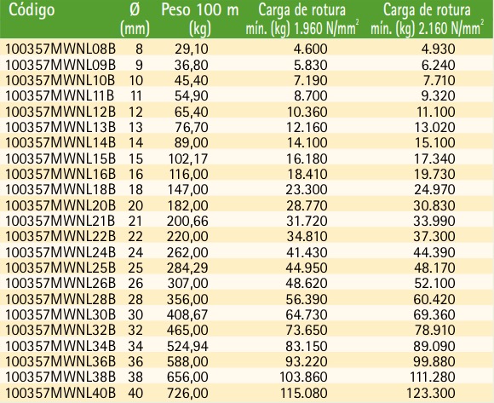Screen dimensions: 494x403
Task: Click product code 100357MWNL16B
Action: point(60,175)
